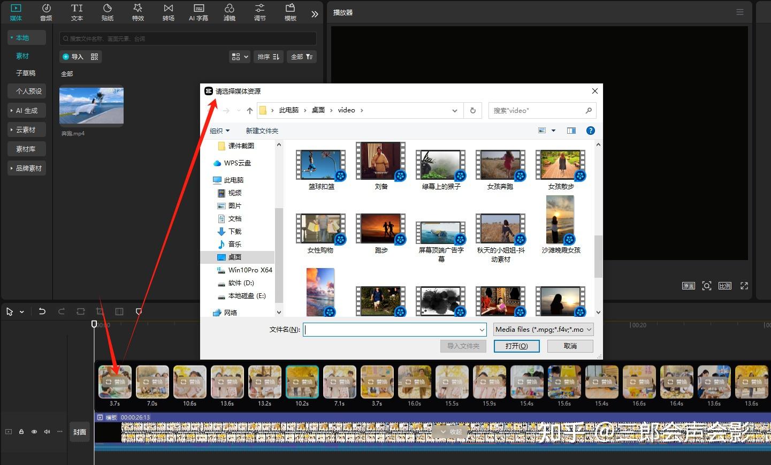Open the 文本 (Text) panel
This screenshot has height=465, width=771.
tap(77, 12)
